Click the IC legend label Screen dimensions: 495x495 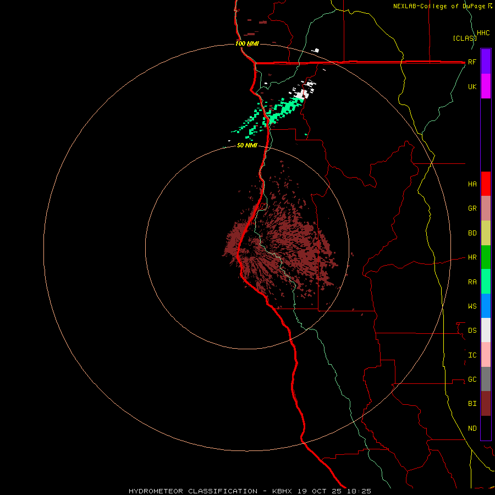point(472,355)
